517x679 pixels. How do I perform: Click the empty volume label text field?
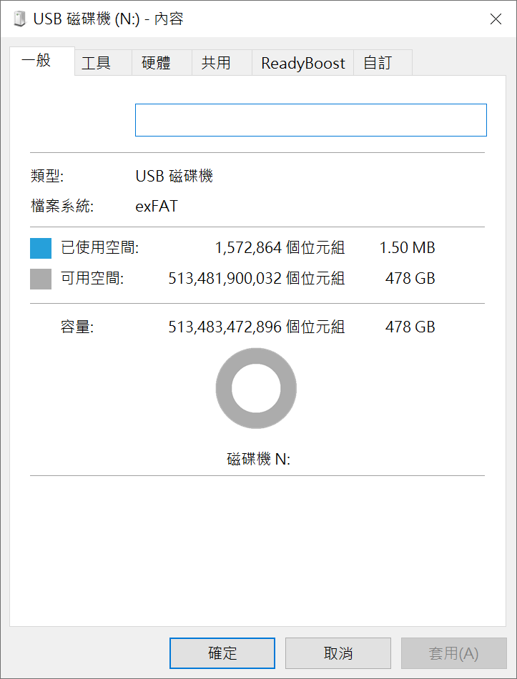click(310, 120)
